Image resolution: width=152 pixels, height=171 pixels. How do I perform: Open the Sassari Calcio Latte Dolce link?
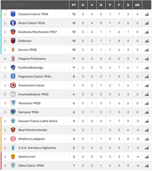click(x=38, y=121)
